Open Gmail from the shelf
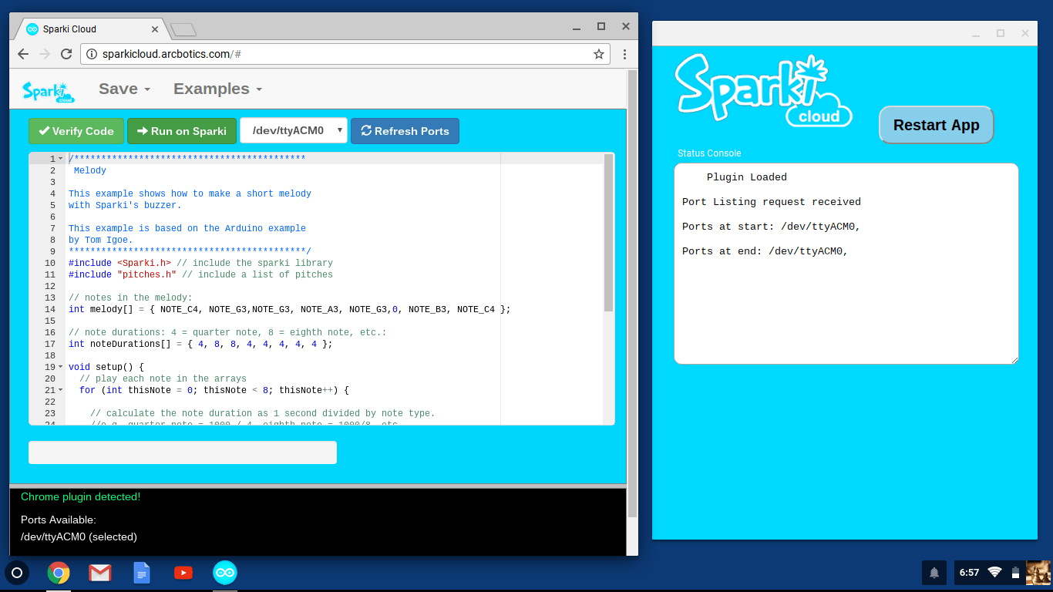Screen dimensions: 1053x592 click(x=100, y=573)
